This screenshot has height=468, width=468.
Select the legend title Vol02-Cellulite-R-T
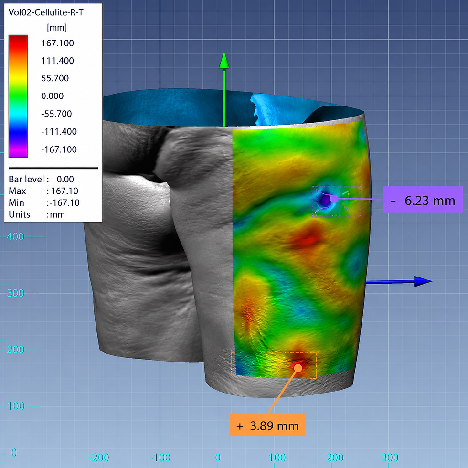[46, 12]
